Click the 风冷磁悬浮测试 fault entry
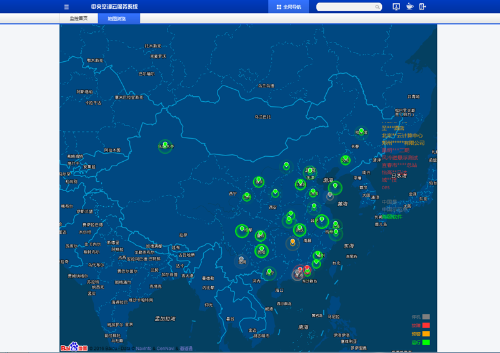 399,157
